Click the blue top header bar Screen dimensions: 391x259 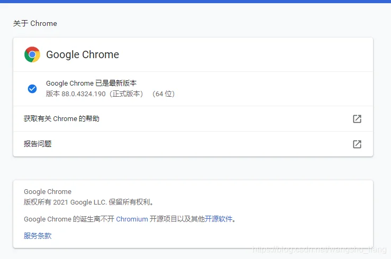(x=196, y=2)
